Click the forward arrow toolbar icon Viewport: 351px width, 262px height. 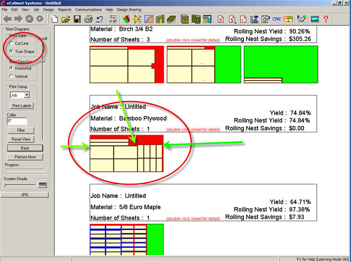pyautogui.click(x=18, y=19)
